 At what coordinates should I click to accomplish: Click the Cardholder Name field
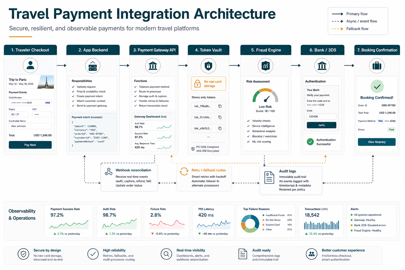click(30, 126)
